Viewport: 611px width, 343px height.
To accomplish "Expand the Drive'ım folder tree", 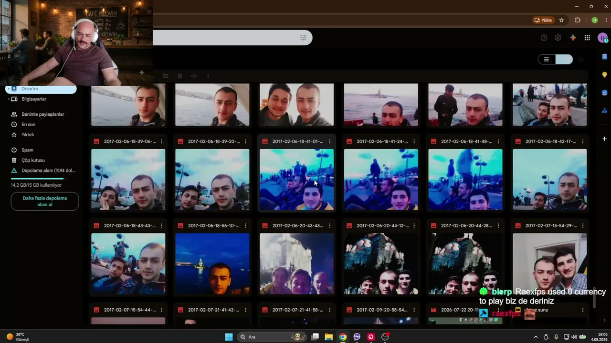I will point(9,89).
